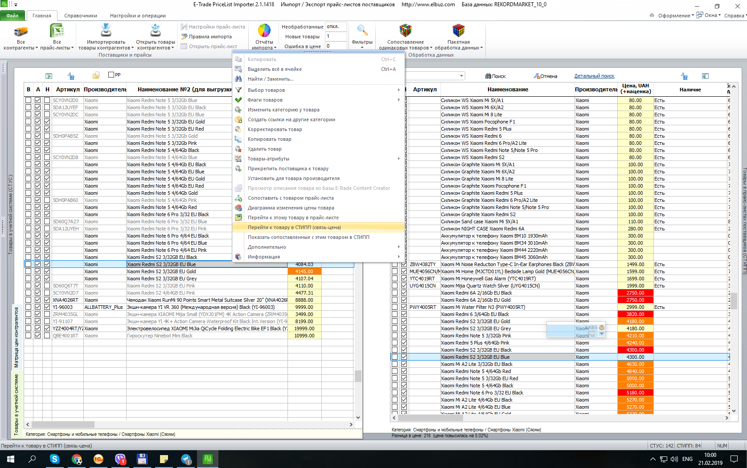Viewport: 747px width, 468px height.
Task: Click binoculars 'Поиск' icon in right panel
Action: pyautogui.click(x=488, y=76)
